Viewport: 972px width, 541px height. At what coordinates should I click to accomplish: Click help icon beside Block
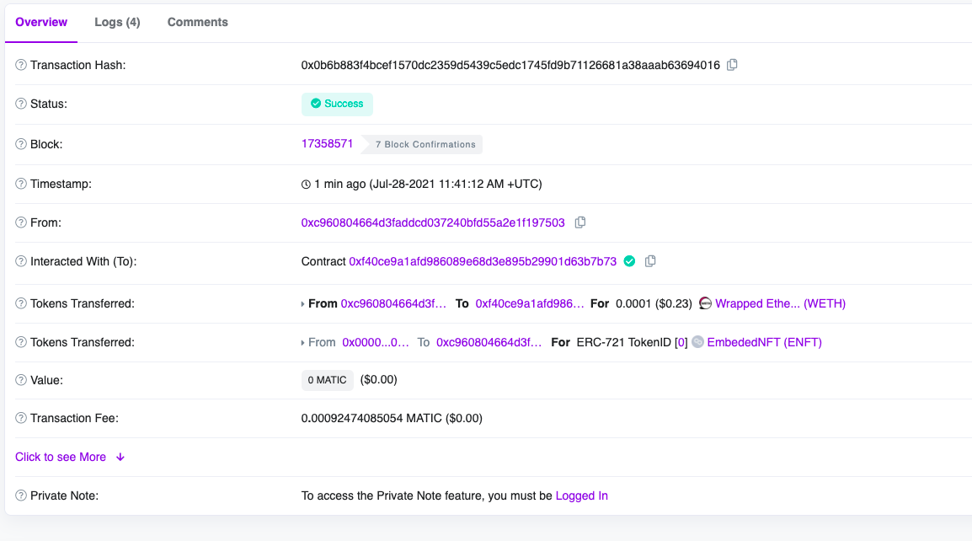point(21,144)
